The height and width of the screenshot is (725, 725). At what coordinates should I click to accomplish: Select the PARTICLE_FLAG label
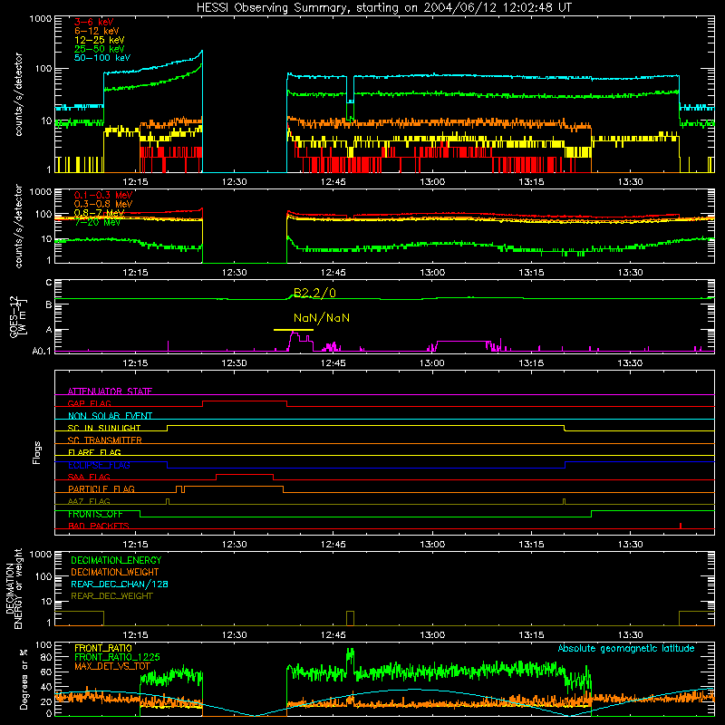pyautogui.click(x=101, y=489)
